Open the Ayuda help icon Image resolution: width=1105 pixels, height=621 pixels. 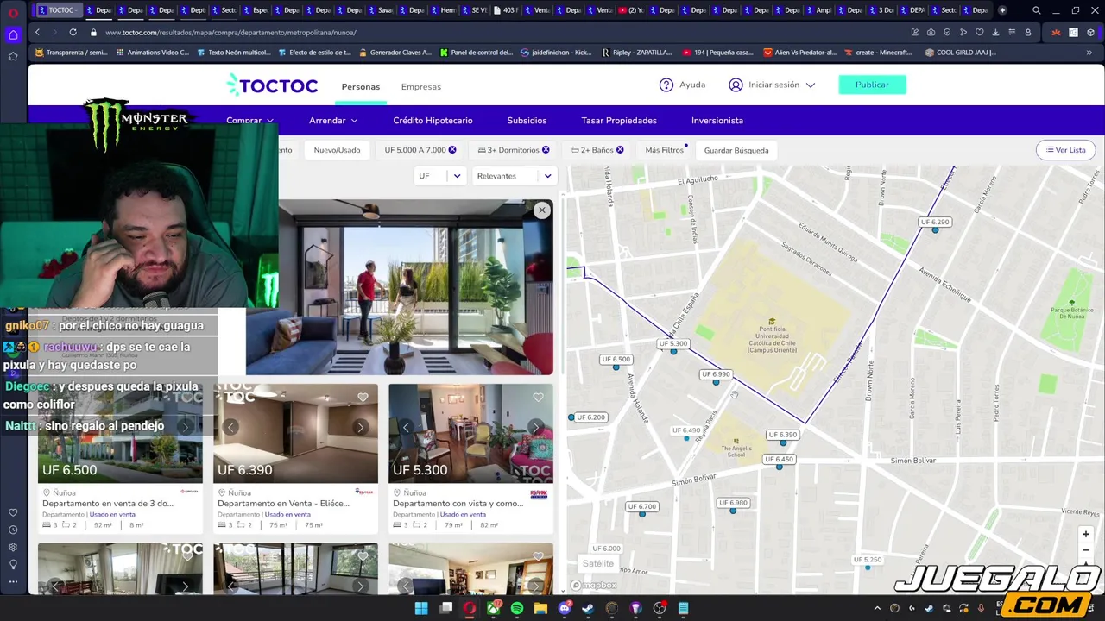pyautogui.click(x=666, y=85)
